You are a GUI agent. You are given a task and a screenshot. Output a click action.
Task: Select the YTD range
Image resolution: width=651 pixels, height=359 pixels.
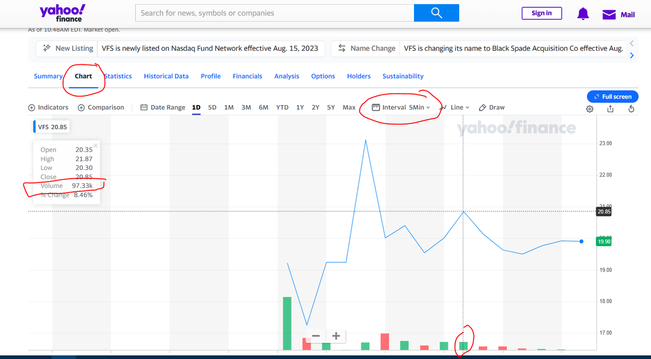282,107
